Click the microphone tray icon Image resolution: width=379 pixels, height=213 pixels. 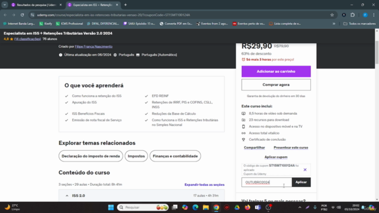pyautogui.click(x=315, y=208)
